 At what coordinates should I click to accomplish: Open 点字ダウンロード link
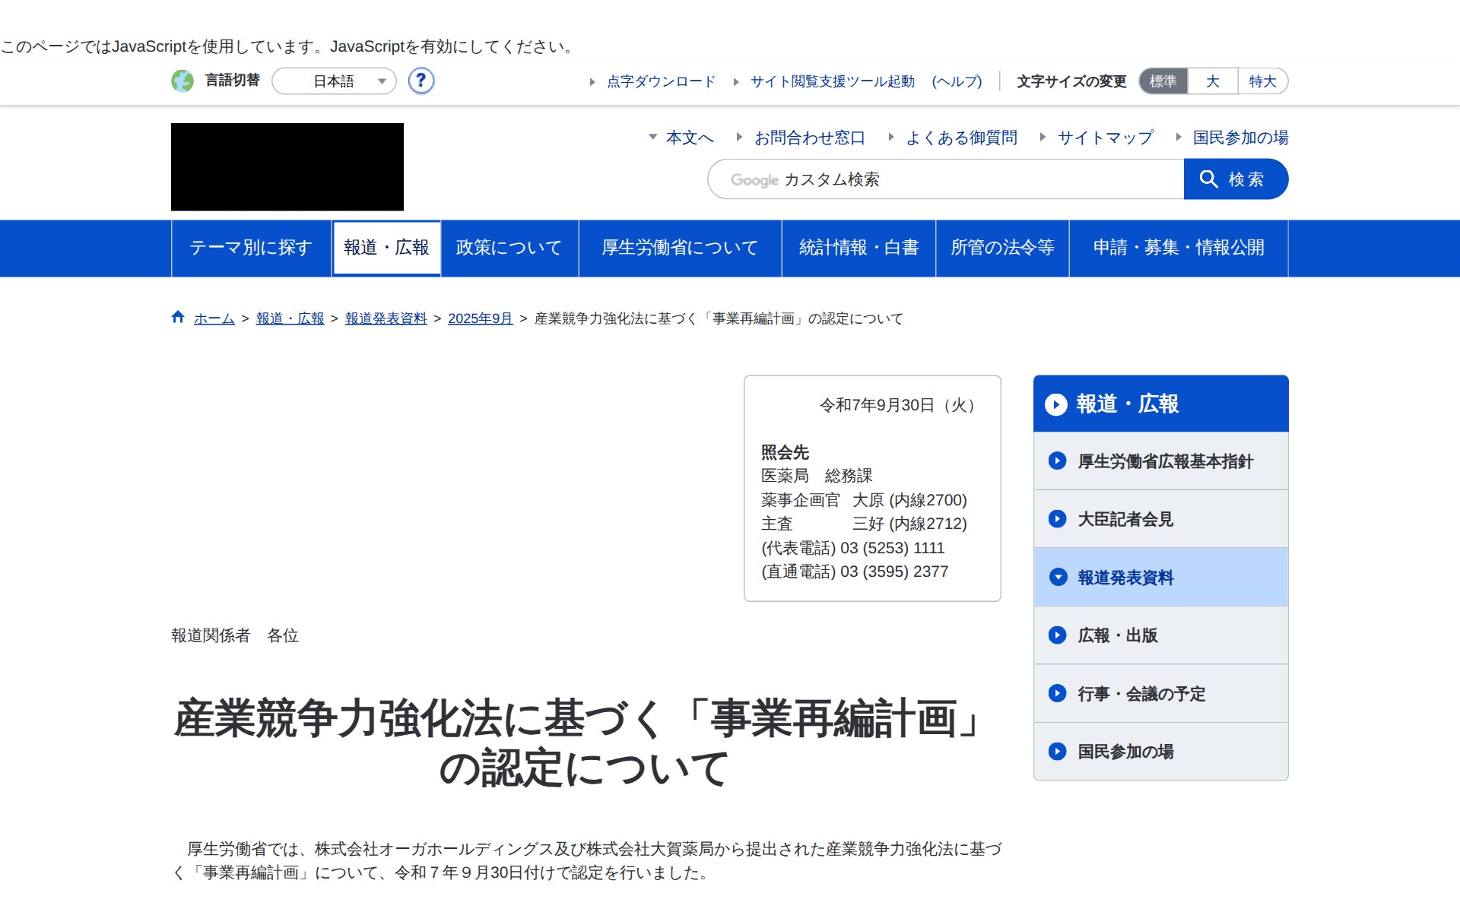pos(660,81)
